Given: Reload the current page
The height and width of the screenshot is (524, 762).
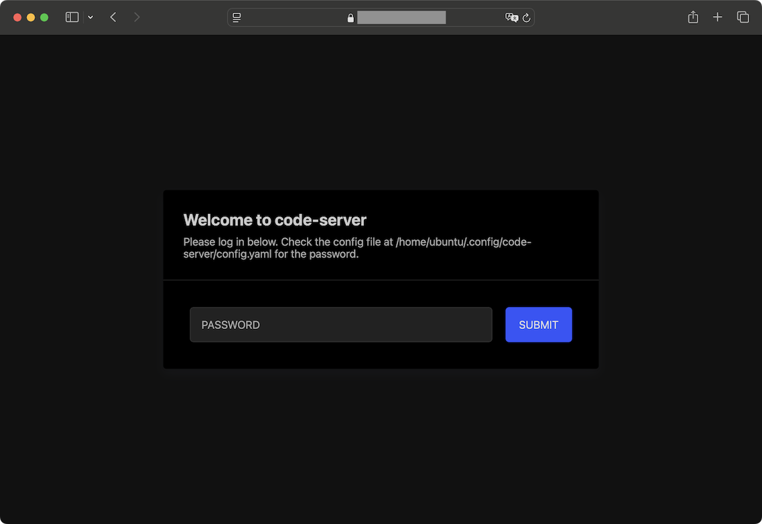Looking at the screenshot, I should pos(527,18).
